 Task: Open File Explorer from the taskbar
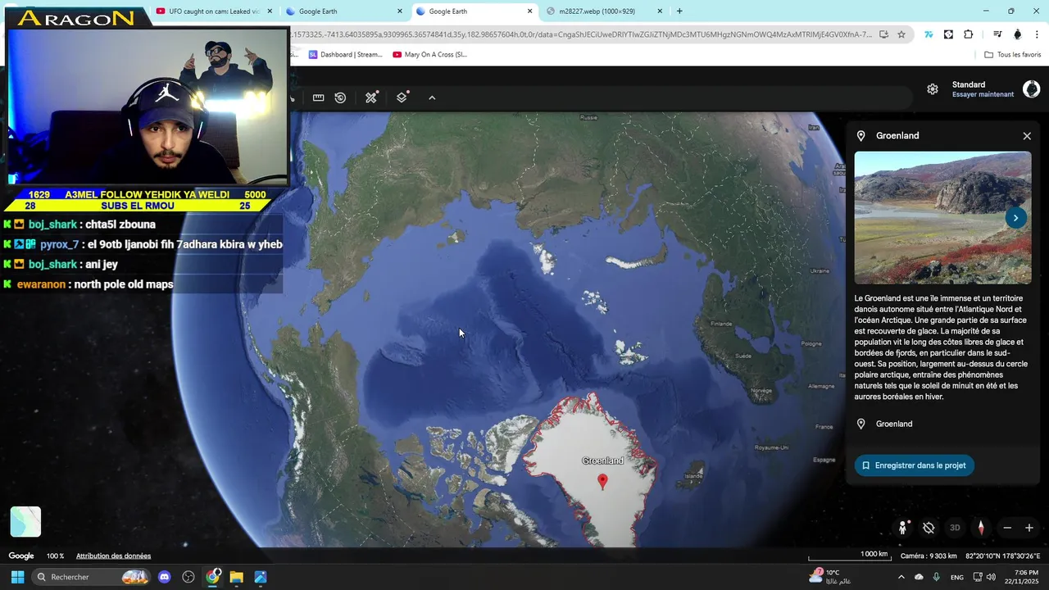(x=237, y=577)
